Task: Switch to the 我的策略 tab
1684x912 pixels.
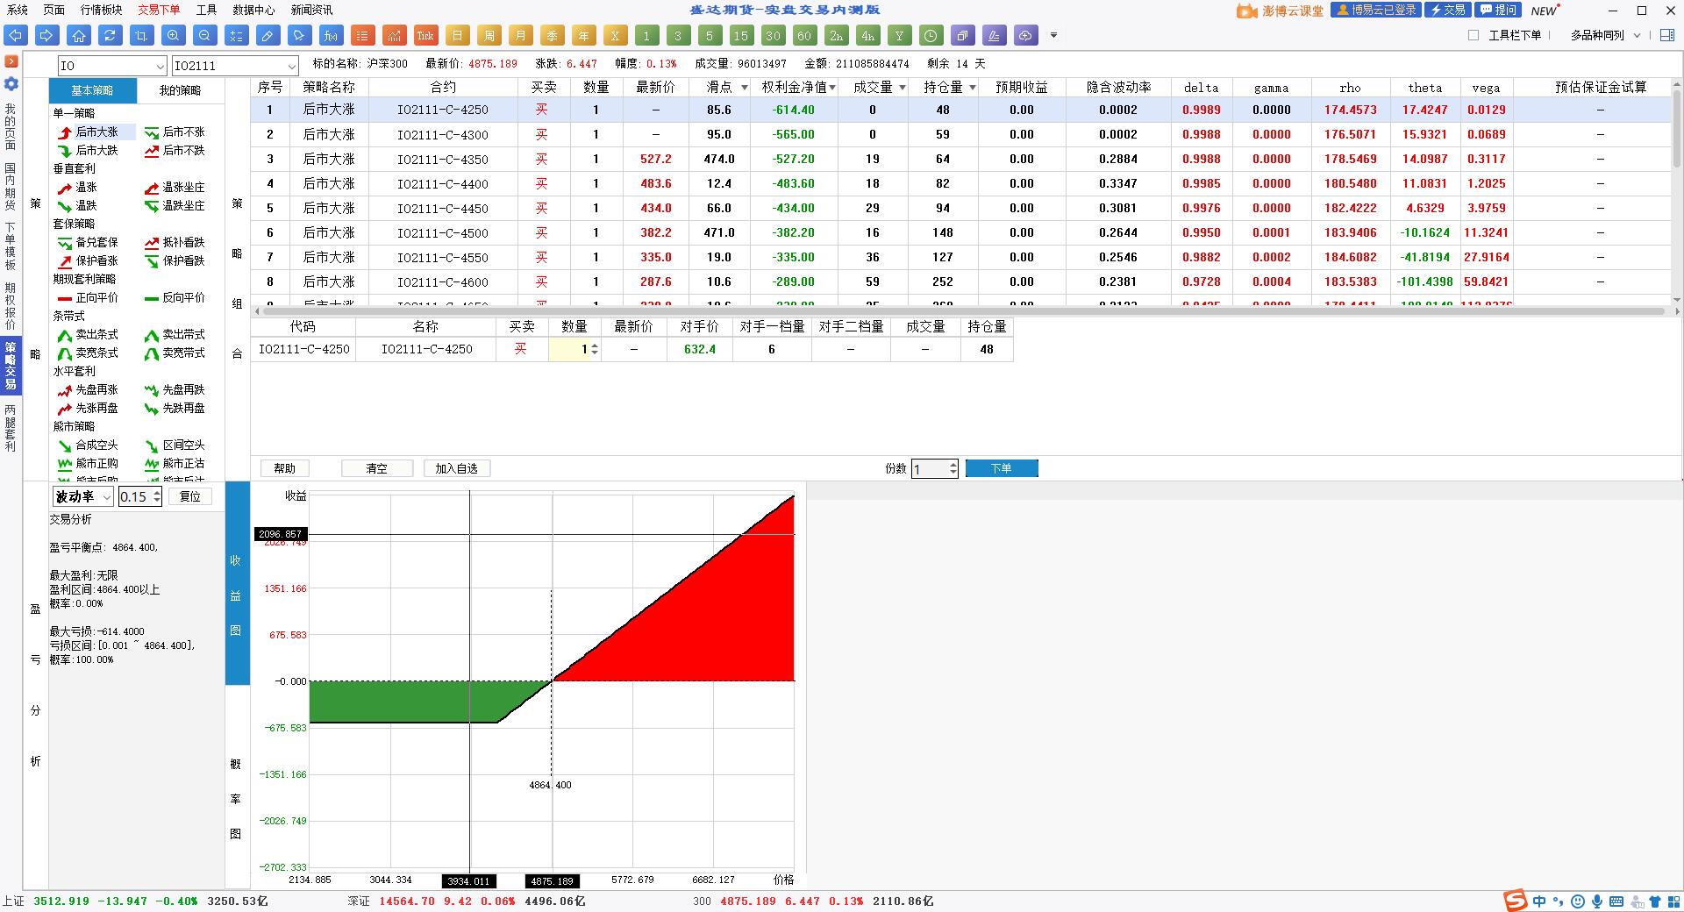Action: click(180, 90)
